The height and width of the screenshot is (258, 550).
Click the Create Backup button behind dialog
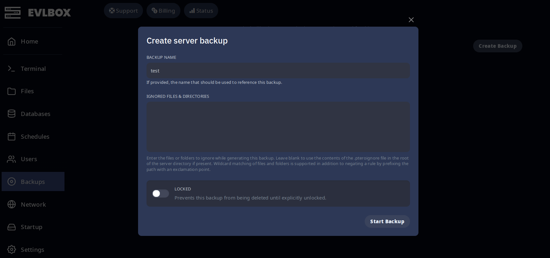498,46
